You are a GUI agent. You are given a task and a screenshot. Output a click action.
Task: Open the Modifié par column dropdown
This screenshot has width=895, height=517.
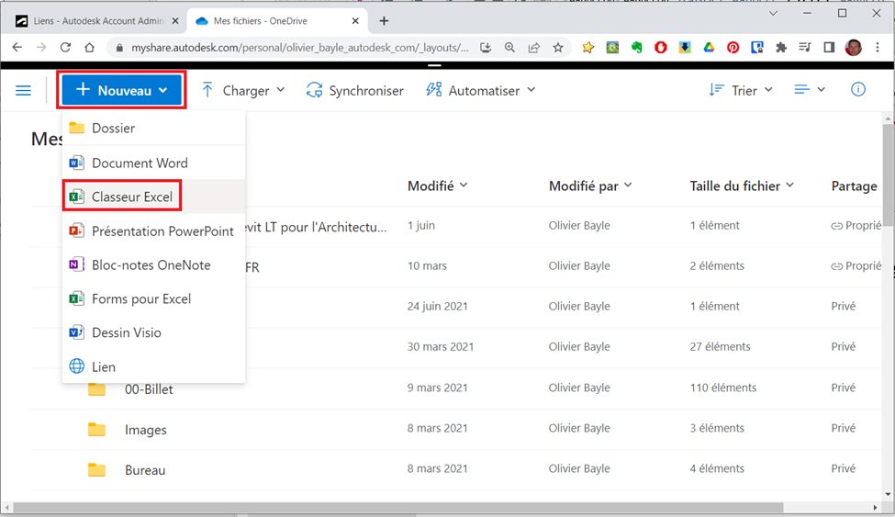coord(590,185)
